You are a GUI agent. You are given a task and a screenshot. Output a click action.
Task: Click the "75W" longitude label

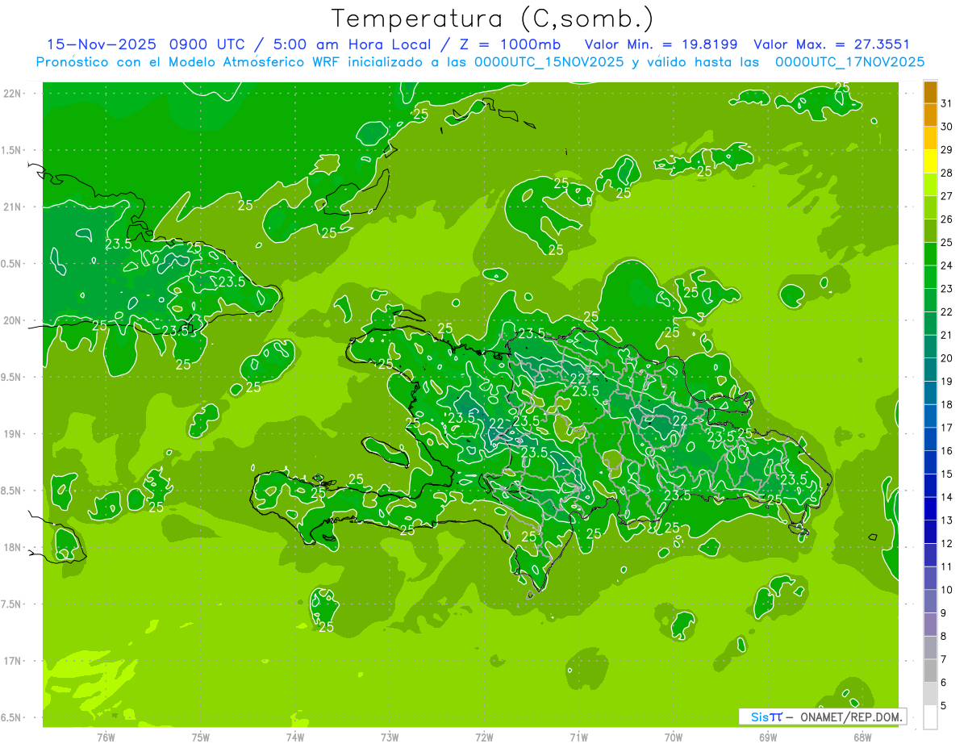200,738
